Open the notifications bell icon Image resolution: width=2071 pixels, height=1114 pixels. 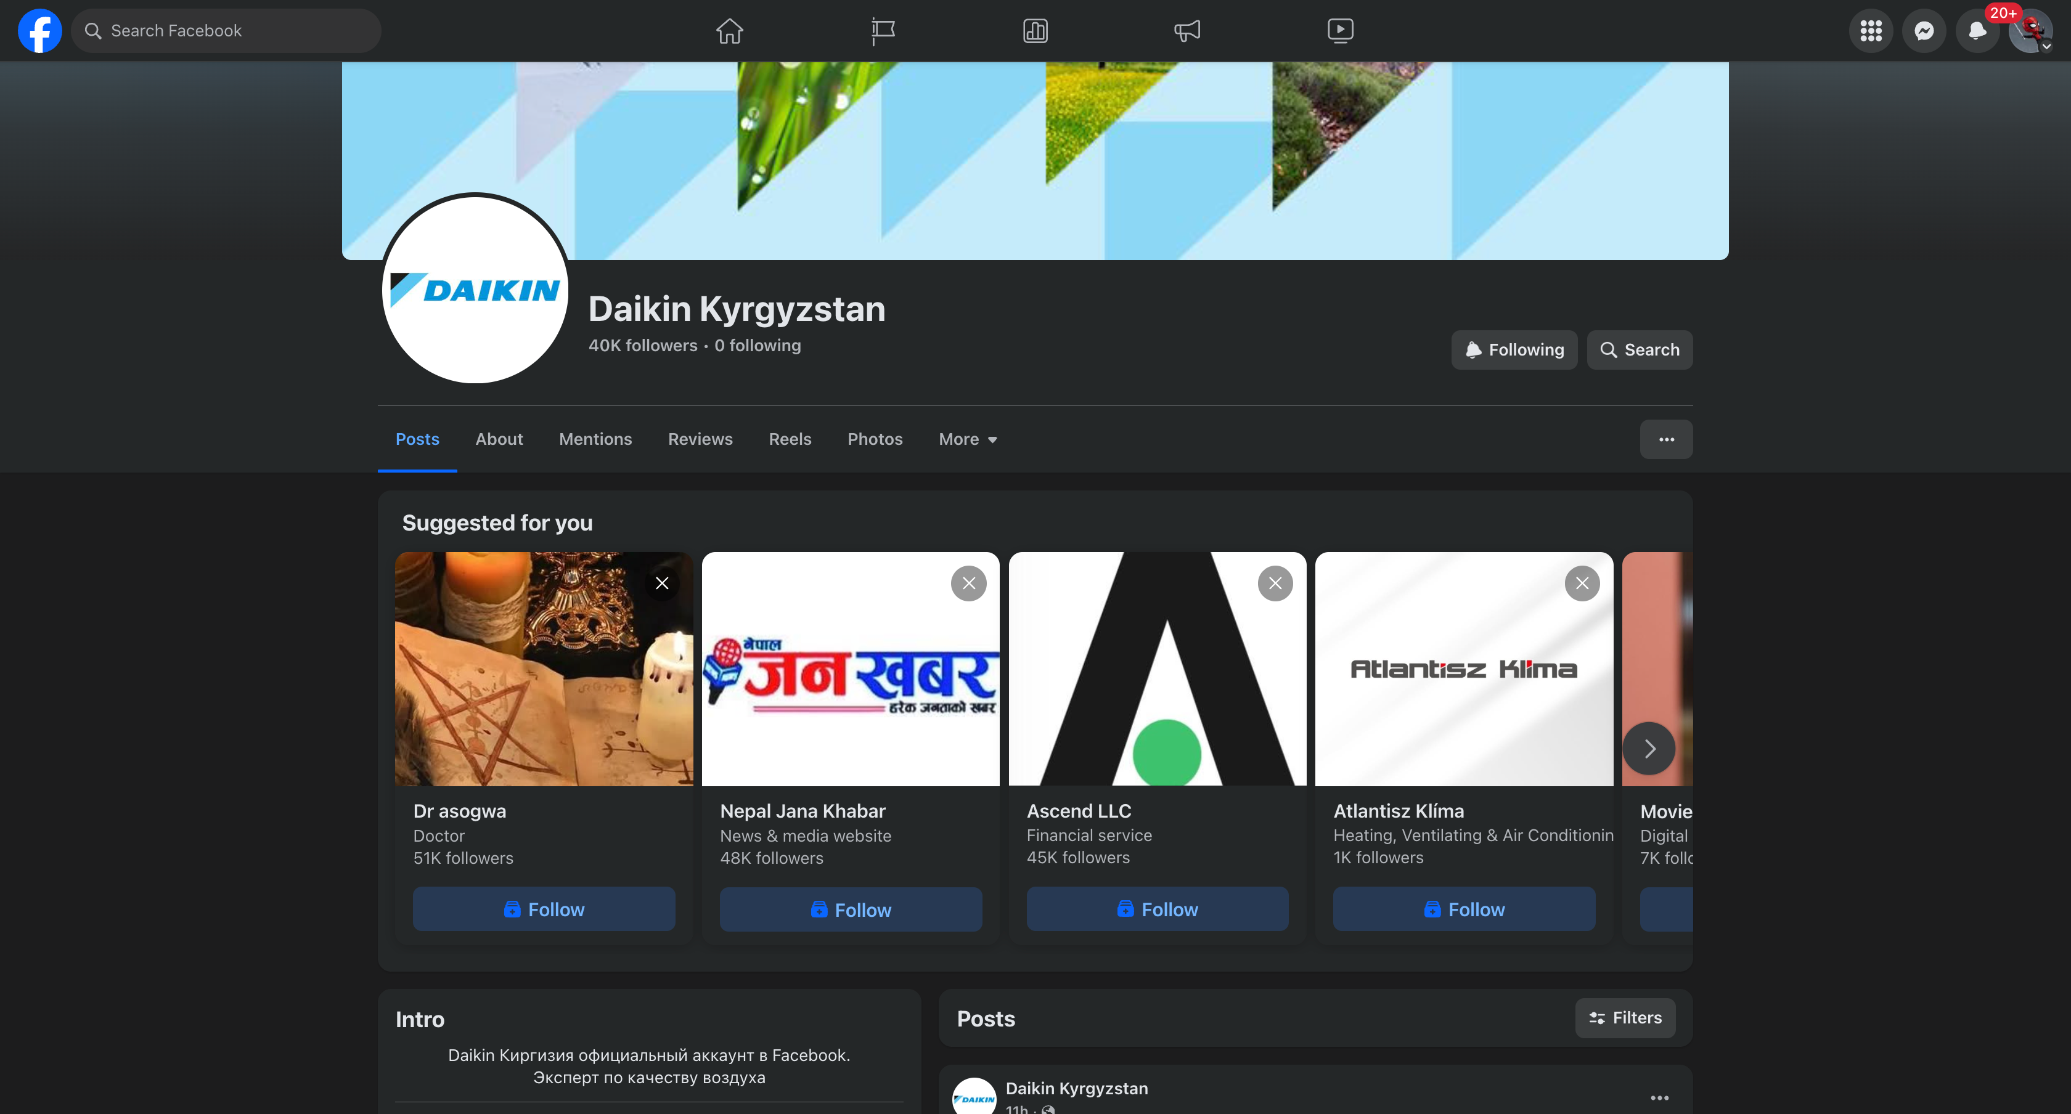coord(1977,31)
